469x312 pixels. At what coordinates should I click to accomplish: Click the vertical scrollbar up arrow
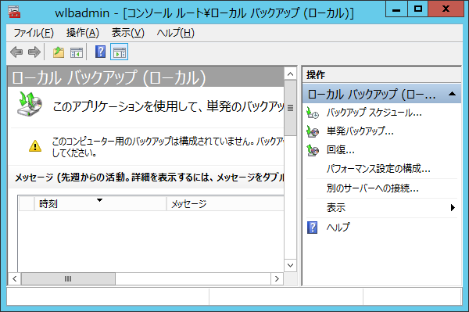[290, 74]
